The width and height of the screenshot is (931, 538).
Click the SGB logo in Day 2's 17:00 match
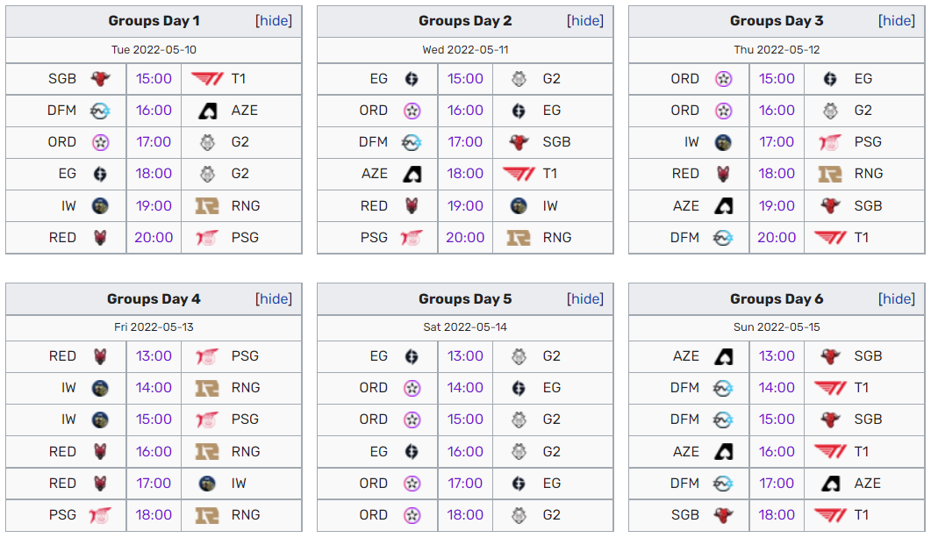[519, 142]
